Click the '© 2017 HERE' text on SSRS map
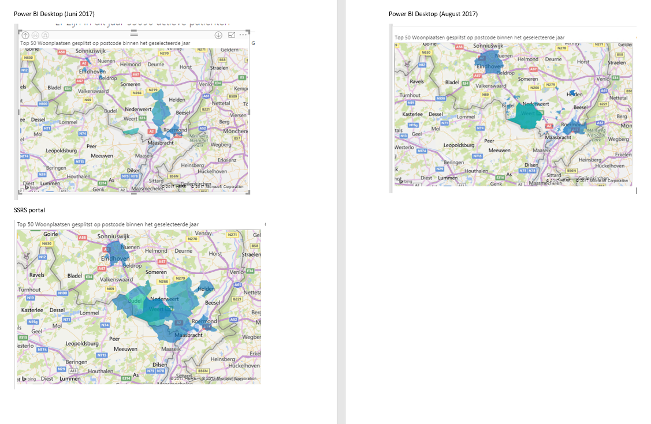This screenshot has height=424, width=651. pos(183,378)
